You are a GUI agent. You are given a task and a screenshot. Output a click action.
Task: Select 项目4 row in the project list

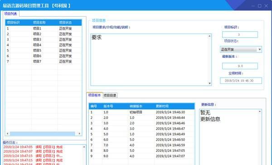(44, 45)
